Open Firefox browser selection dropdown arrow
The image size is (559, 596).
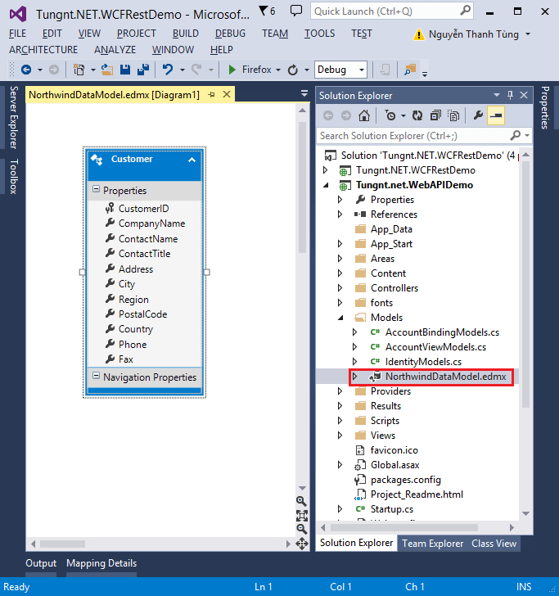[x=278, y=70]
